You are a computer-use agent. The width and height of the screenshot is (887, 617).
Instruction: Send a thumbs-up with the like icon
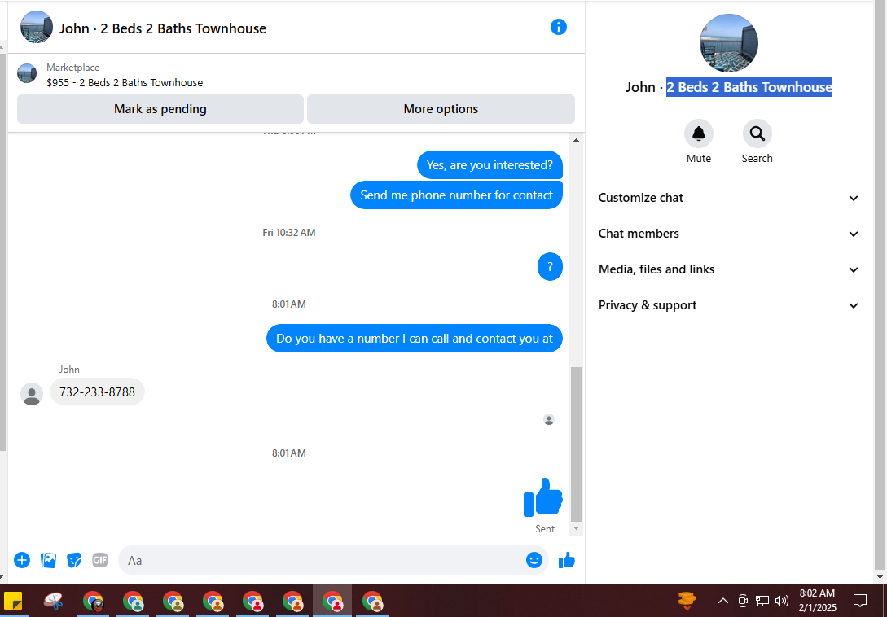click(567, 561)
